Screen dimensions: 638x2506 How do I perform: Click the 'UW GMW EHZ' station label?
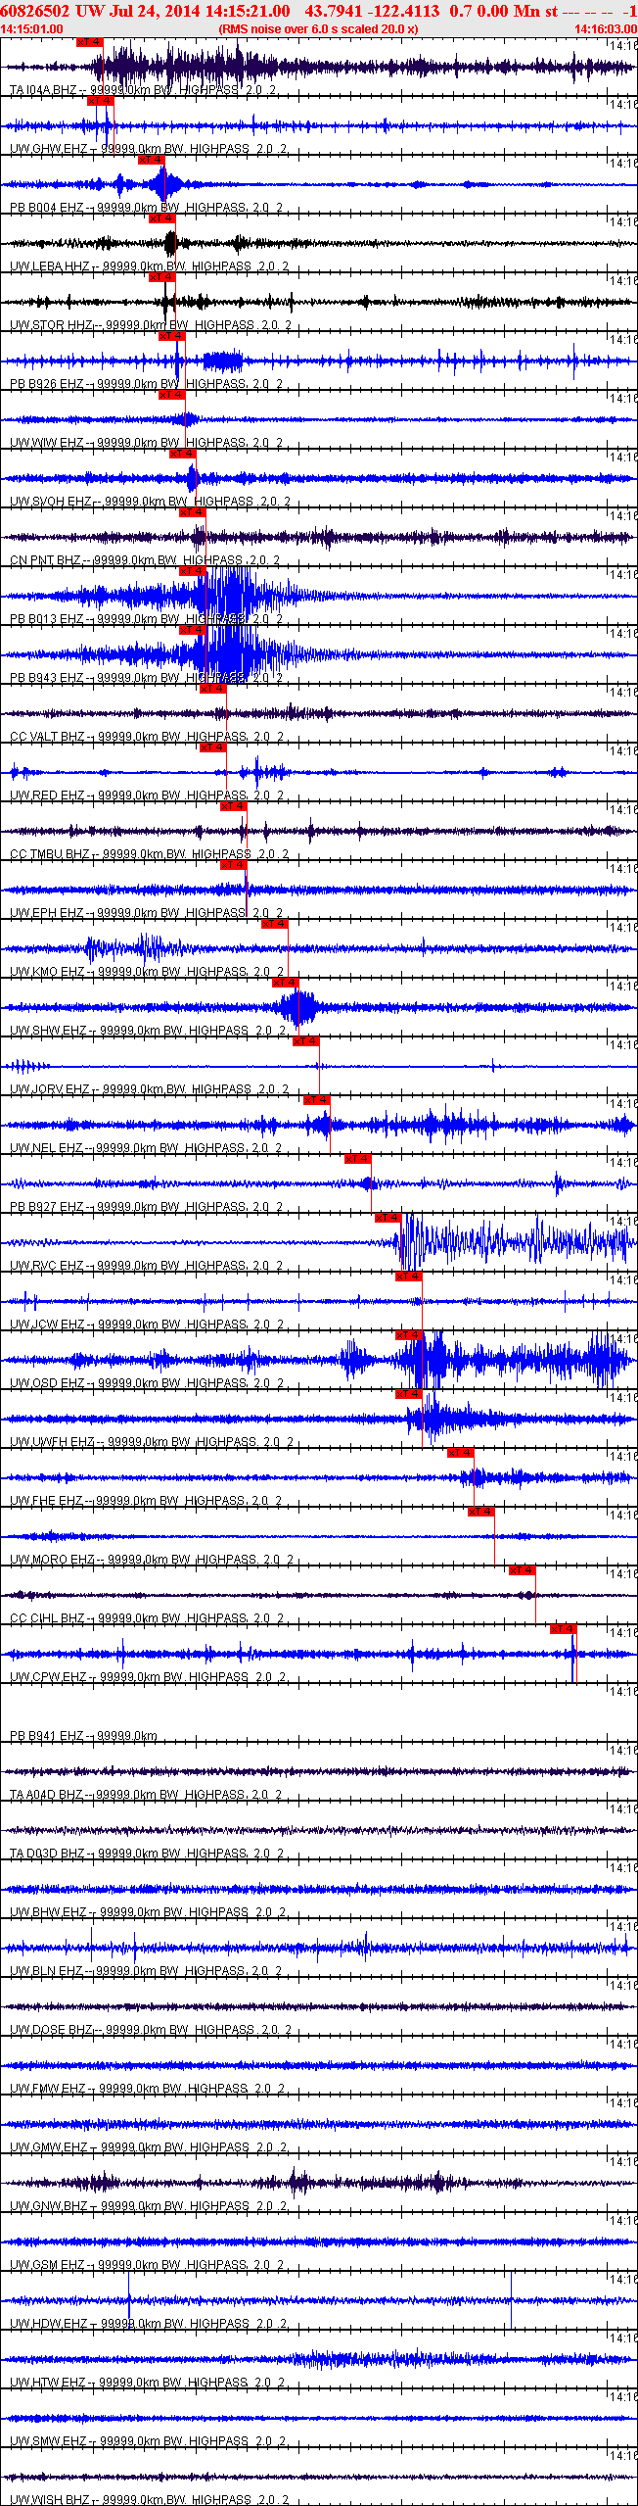[48, 2147]
